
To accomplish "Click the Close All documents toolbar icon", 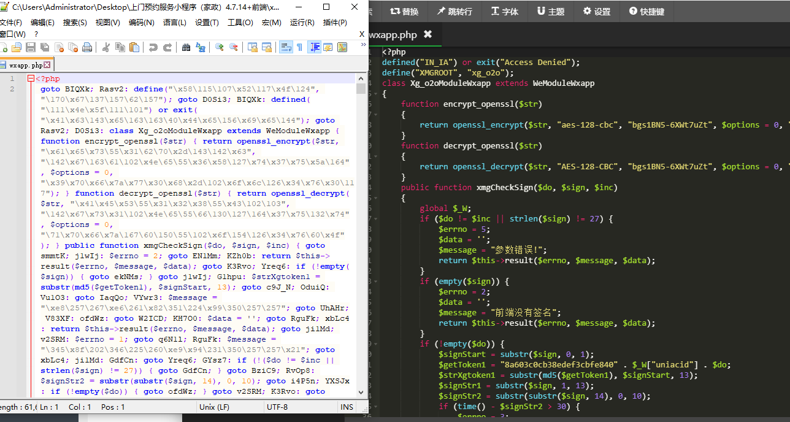I will click(x=73, y=47).
